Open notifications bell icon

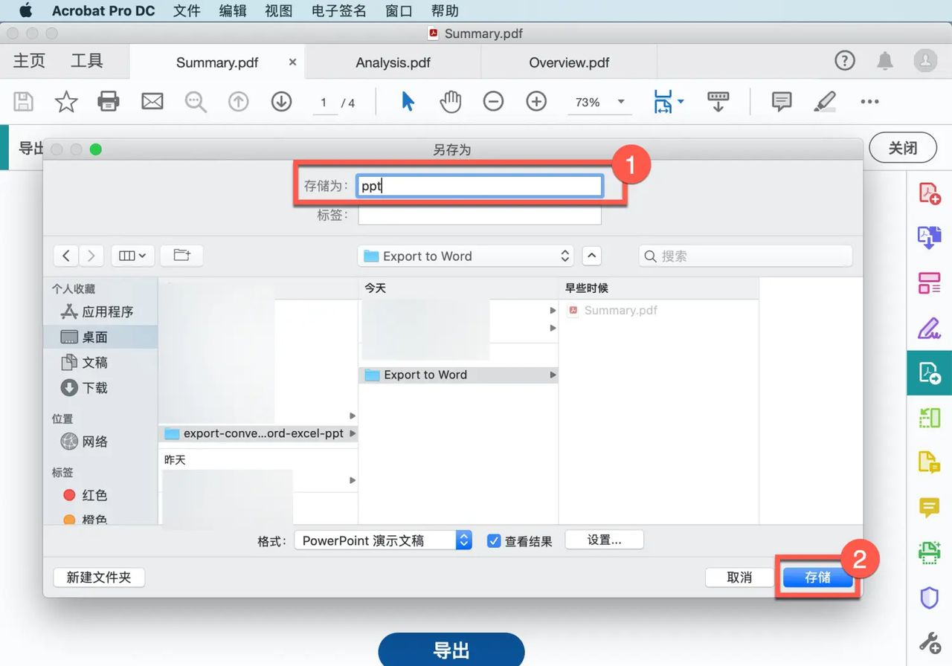pyautogui.click(x=885, y=61)
